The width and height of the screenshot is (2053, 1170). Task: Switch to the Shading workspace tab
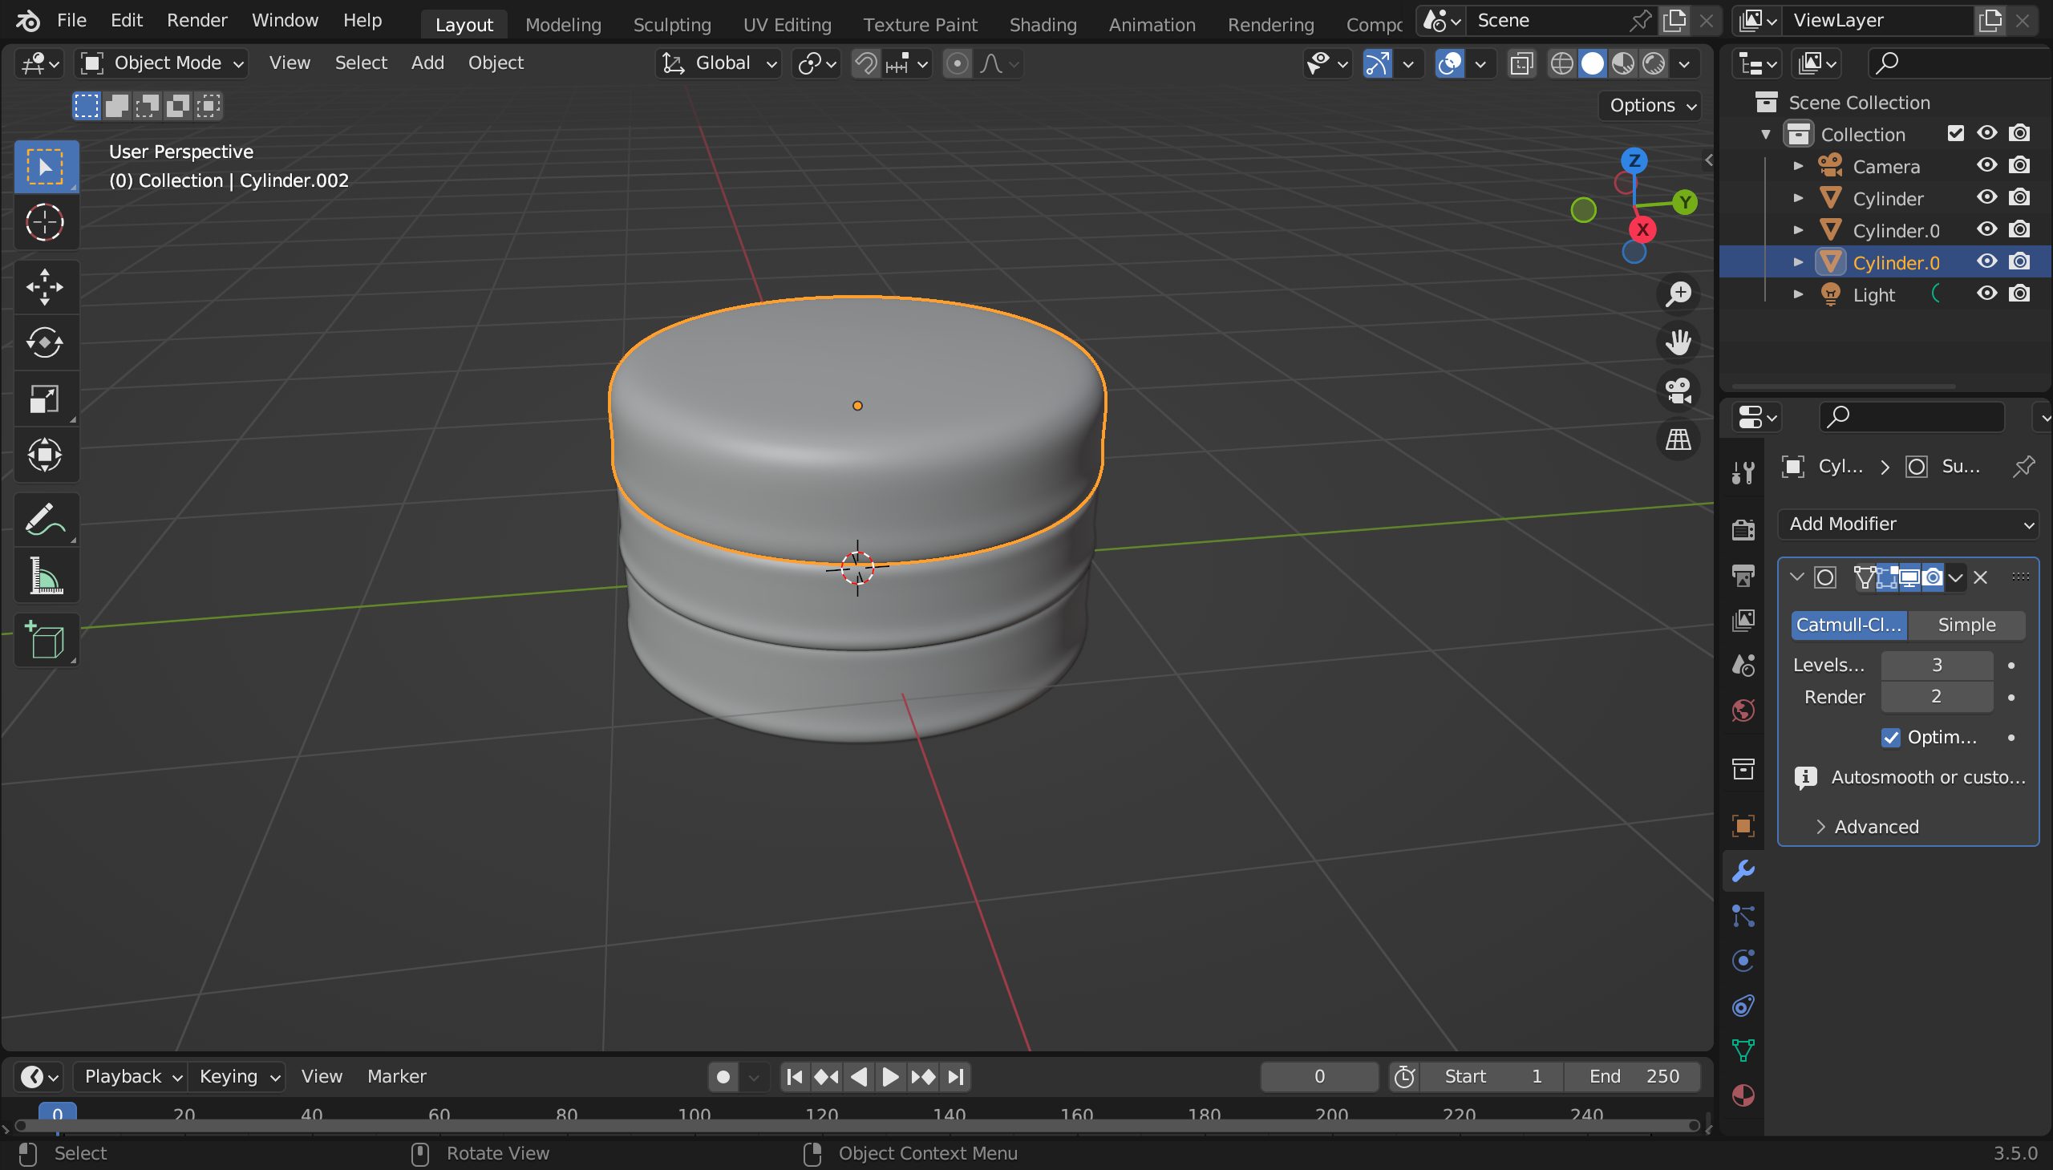point(1043,25)
